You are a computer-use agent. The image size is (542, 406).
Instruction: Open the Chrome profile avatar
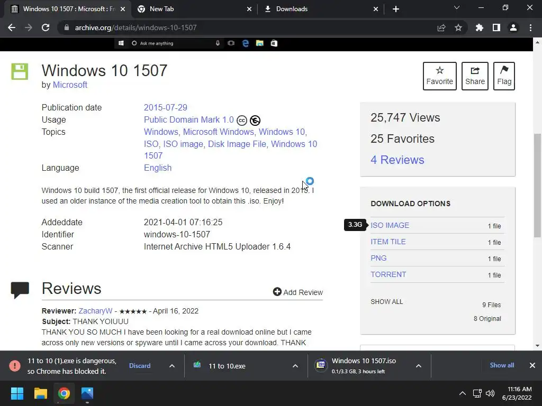(x=513, y=27)
